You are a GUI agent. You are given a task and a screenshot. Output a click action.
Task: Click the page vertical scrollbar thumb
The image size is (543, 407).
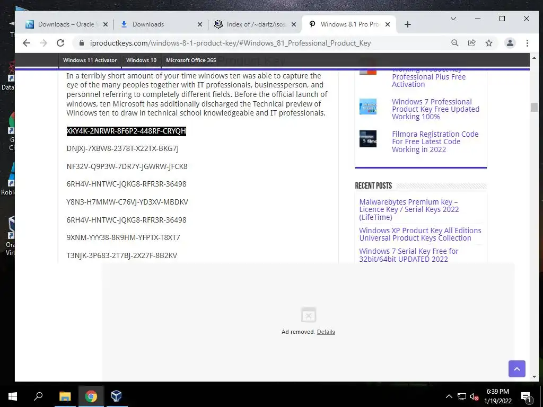coord(534,107)
